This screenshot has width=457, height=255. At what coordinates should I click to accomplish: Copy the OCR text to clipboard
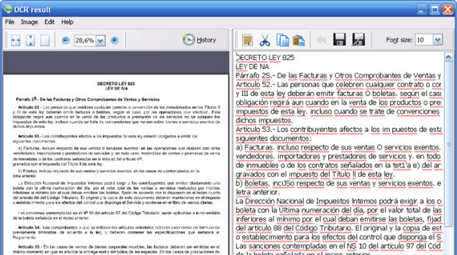click(x=283, y=40)
